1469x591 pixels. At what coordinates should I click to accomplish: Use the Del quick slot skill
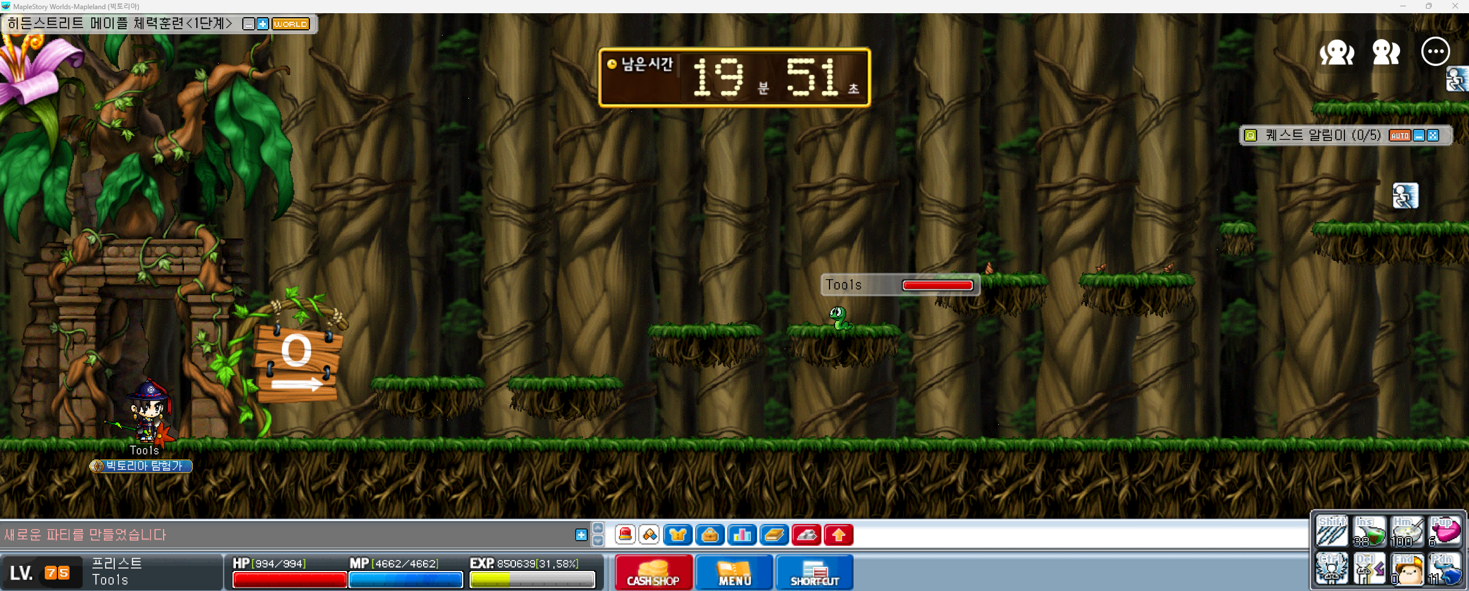(x=1369, y=569)
